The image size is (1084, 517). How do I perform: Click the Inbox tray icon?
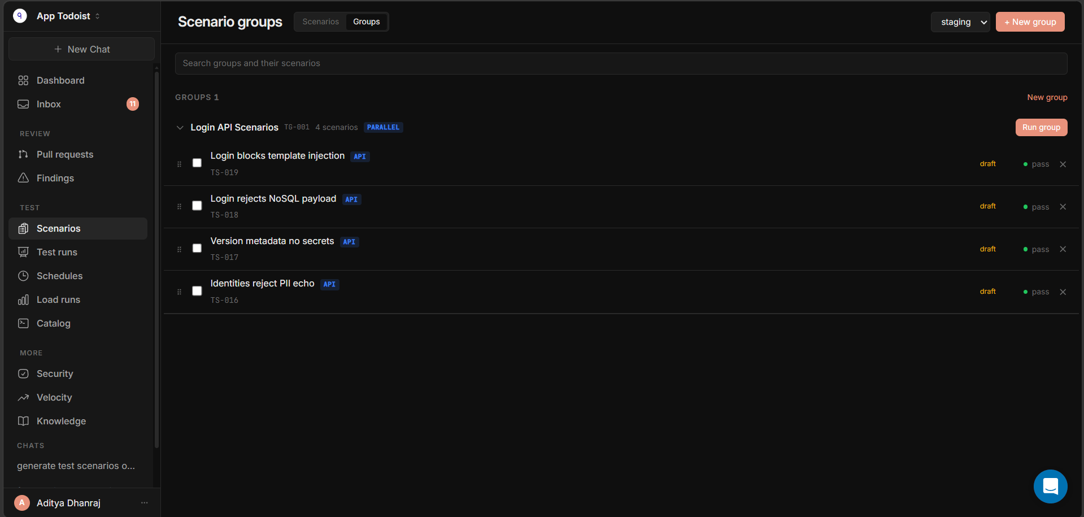[23, 104]
